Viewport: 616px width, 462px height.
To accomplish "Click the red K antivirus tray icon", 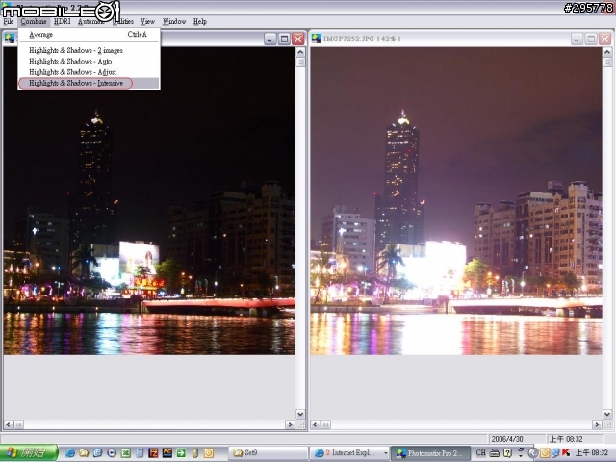I will pyautogui.click(x=566, y=453).
